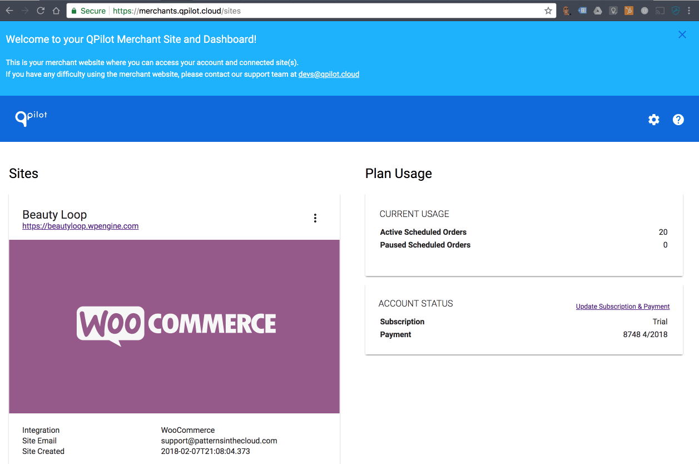The height and width of the screenshot is (464, 699).
Task: Click the Sites heading
Action: (24, 174)
